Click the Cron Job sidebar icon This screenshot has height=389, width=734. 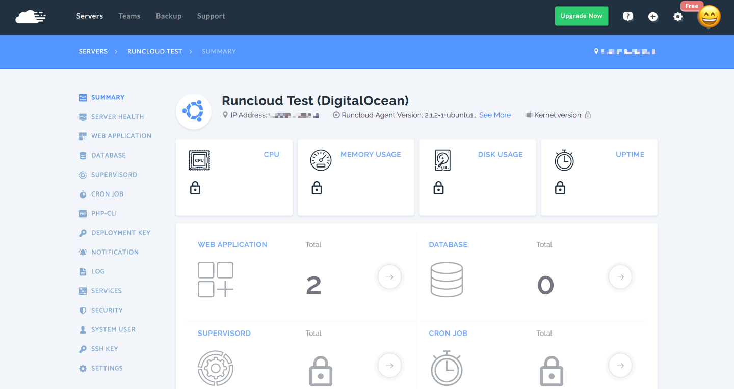(x=83, y=194)
